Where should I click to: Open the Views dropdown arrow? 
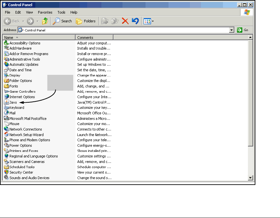(x=153, y=21)
